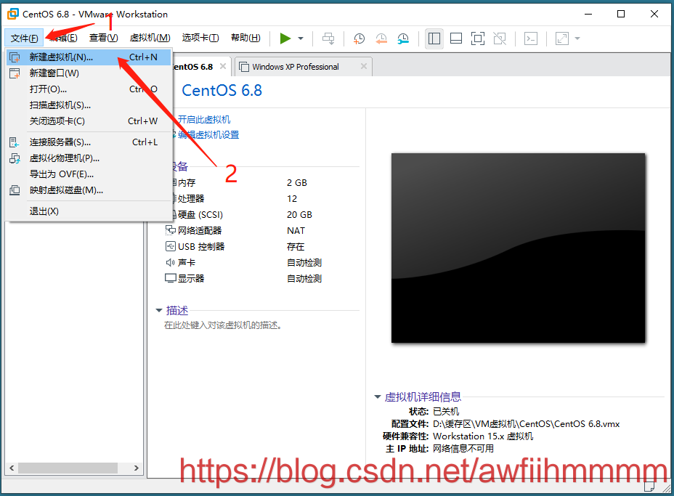The width and height of the screenshot is (674, 496).
Task: Select 打开(O)... menu entry
Action: click(89, 89)
